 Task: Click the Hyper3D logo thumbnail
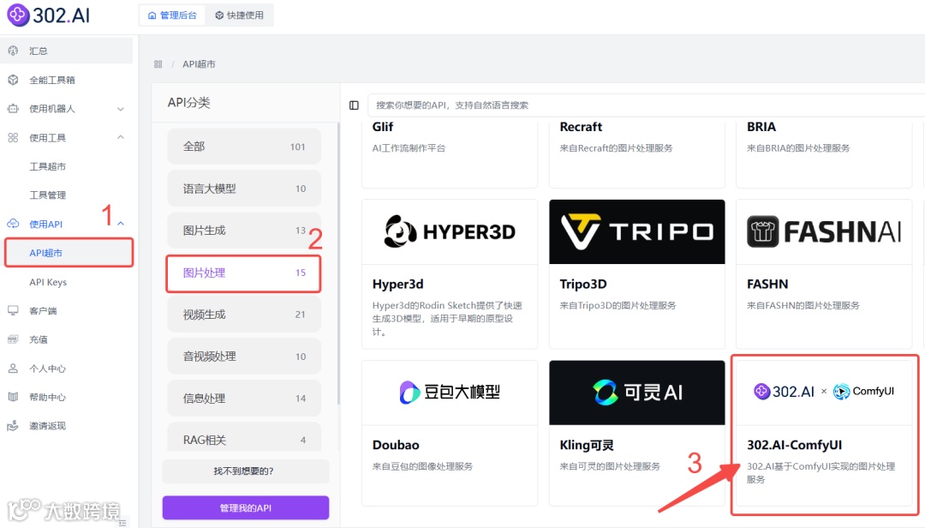450,231
